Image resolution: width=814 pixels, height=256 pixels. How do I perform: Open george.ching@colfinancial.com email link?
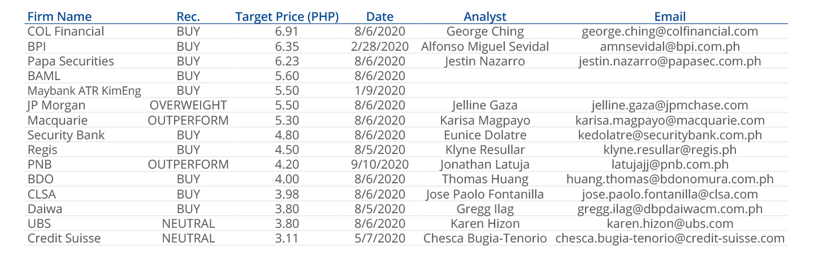tap(670, 32)
